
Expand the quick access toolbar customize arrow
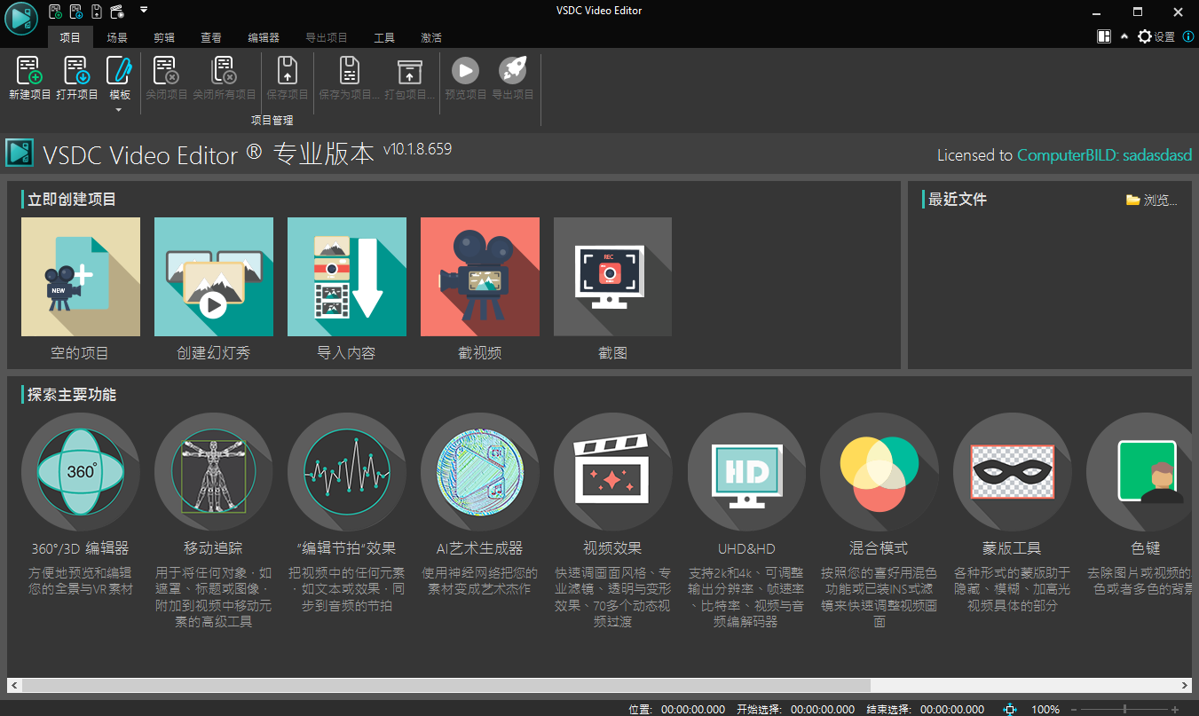pyautogui.click(x=144, y=11)
